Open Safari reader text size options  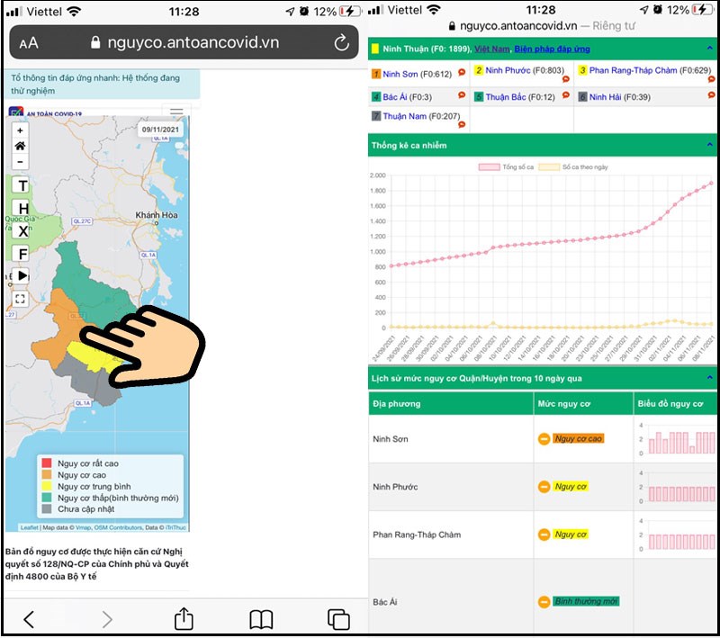[x=29, y=43]
